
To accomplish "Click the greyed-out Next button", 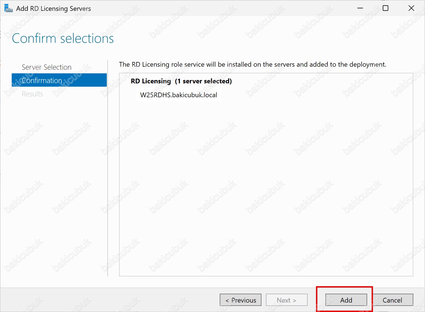I will [286, 300].
